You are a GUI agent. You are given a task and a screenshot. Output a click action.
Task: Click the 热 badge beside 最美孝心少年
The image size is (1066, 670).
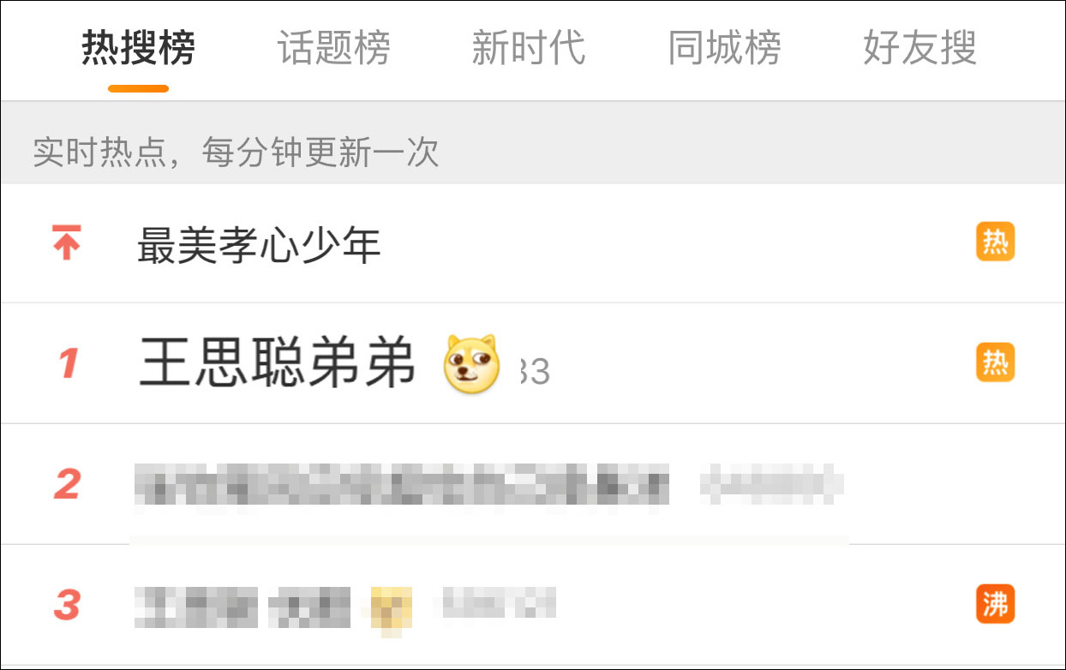pyautogui.click(x=995, y=242)
